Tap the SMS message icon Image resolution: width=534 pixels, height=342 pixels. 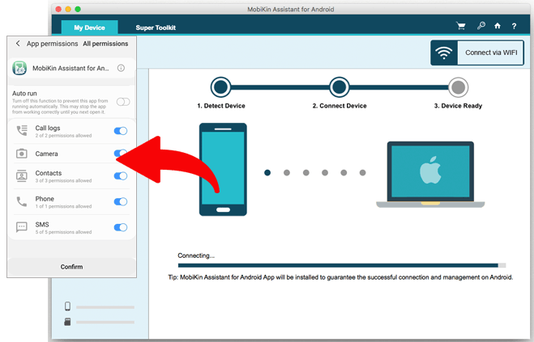click(x=22, y=227)
